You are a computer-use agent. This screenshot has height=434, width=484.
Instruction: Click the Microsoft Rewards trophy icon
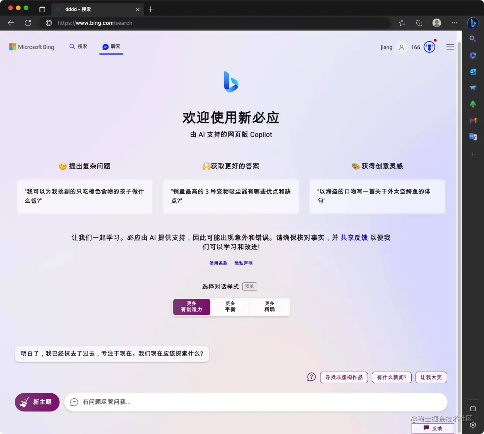click(429, 47)
